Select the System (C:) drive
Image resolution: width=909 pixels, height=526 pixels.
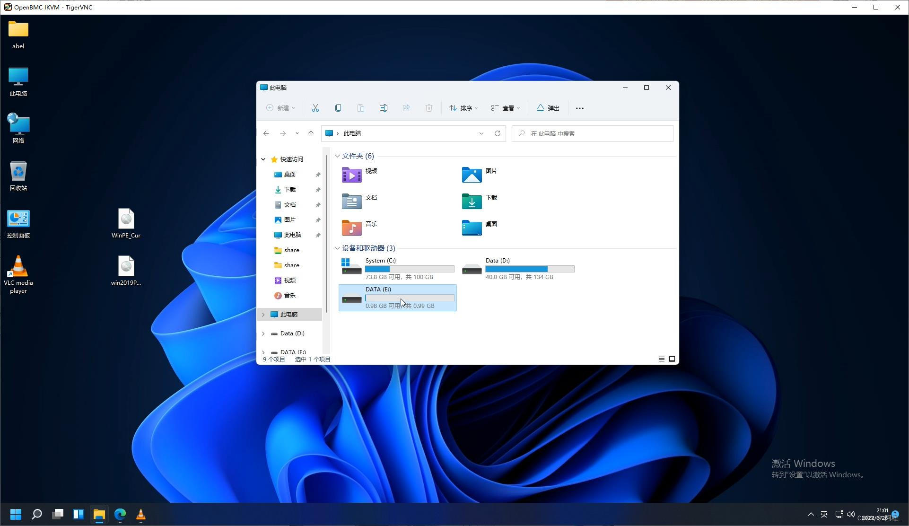(397, 268)
